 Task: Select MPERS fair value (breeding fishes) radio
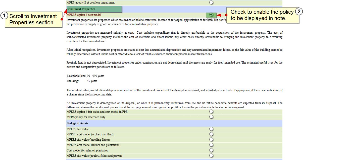[211, 139]
